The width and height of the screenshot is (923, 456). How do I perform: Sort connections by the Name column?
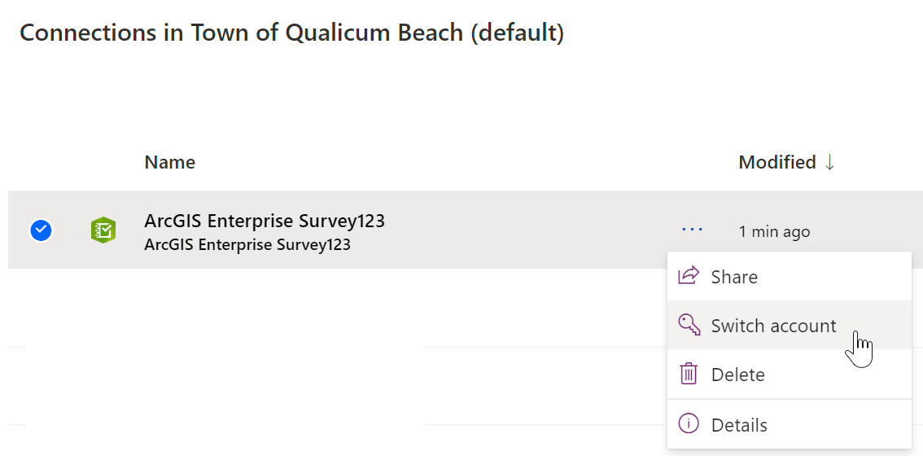click(169, 162)
